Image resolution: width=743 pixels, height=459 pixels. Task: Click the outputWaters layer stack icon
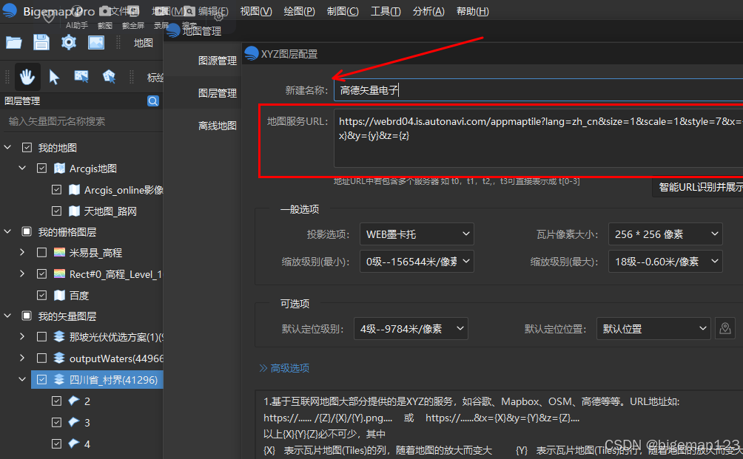[x=59, y=358]
